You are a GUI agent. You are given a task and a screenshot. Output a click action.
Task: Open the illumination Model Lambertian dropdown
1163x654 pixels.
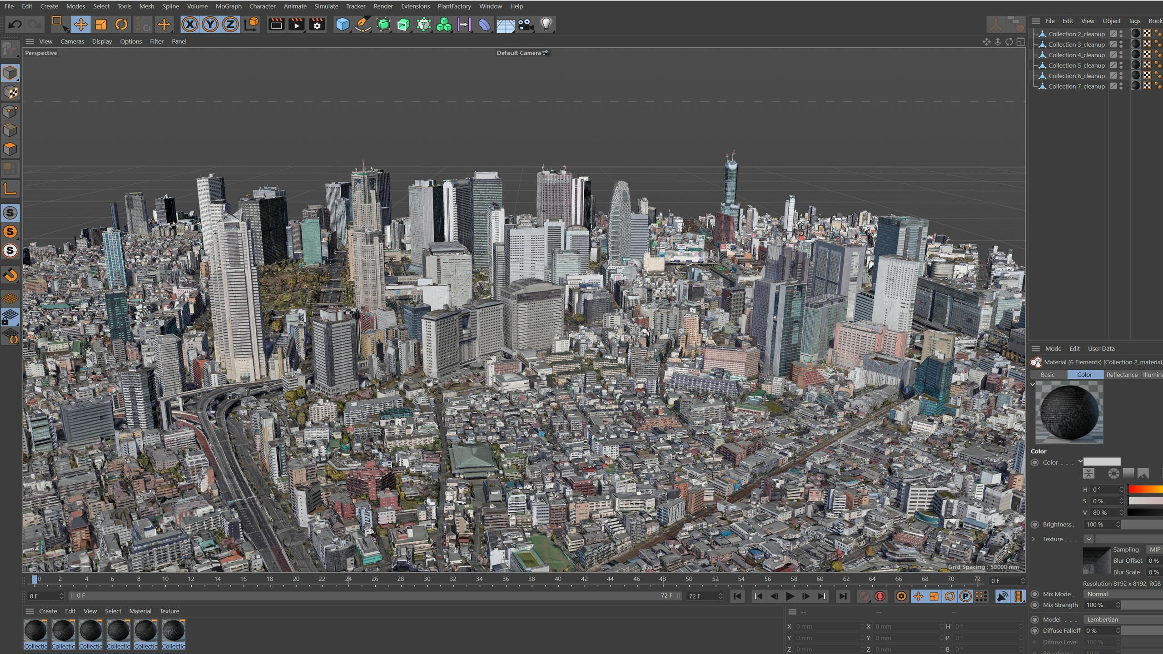pyautogui.click(x=1123, y=619)
